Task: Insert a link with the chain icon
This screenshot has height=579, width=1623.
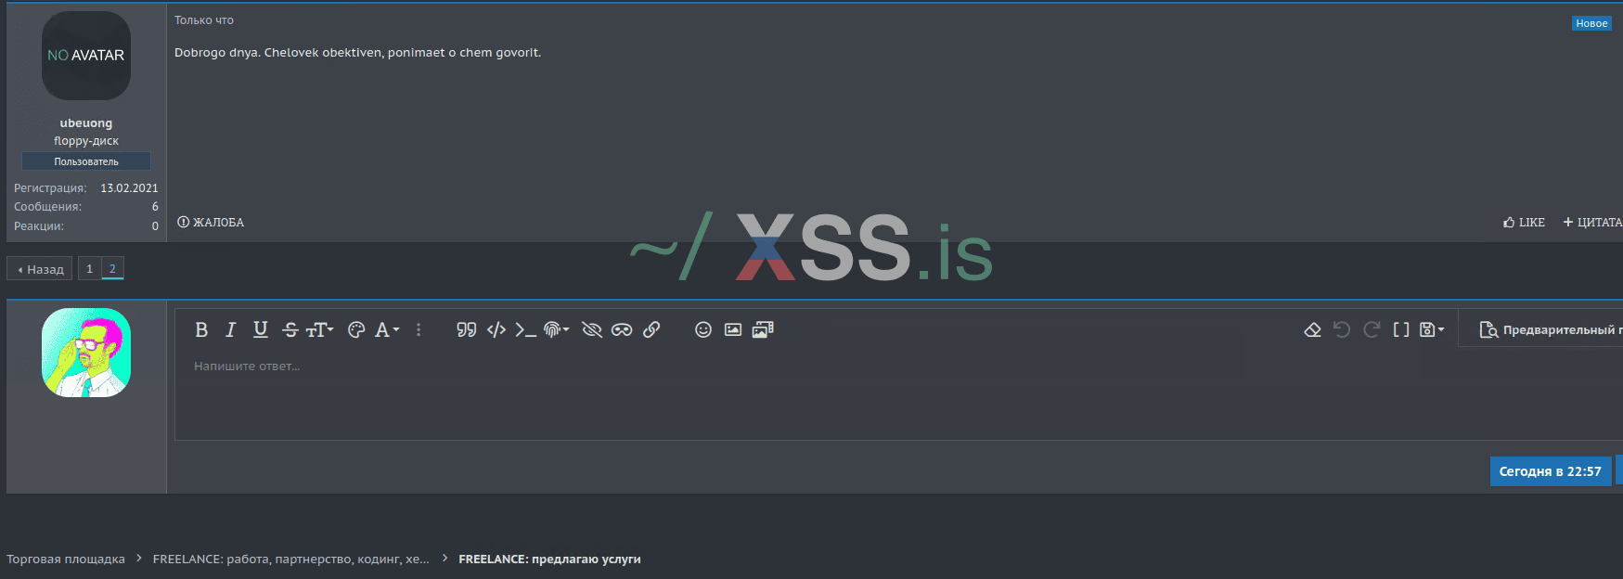Action: [651, 329]
